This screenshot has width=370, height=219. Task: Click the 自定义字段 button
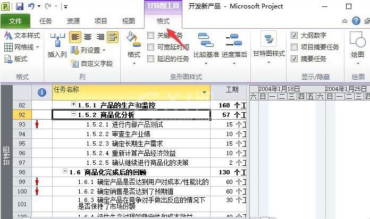pyautogui.click(x=92, y=63)
